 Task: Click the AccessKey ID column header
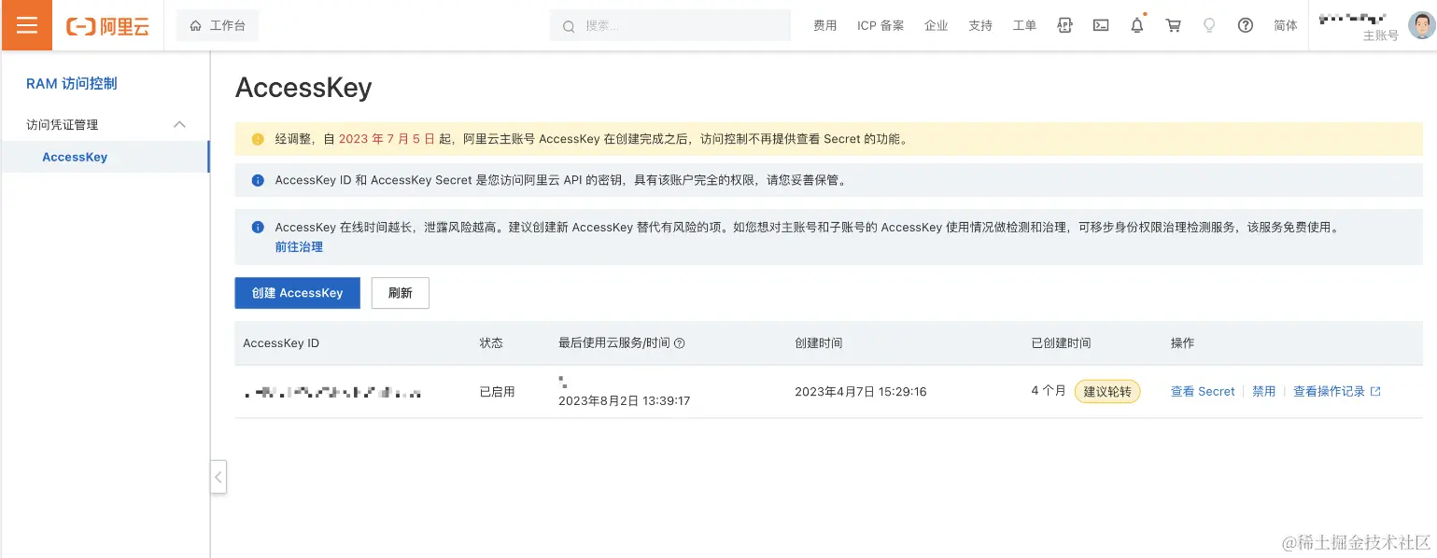(x=281, y=343)
